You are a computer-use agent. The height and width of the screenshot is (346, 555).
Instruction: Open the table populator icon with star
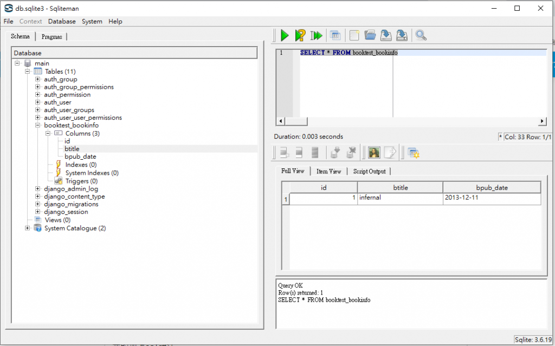pos(414,153)
